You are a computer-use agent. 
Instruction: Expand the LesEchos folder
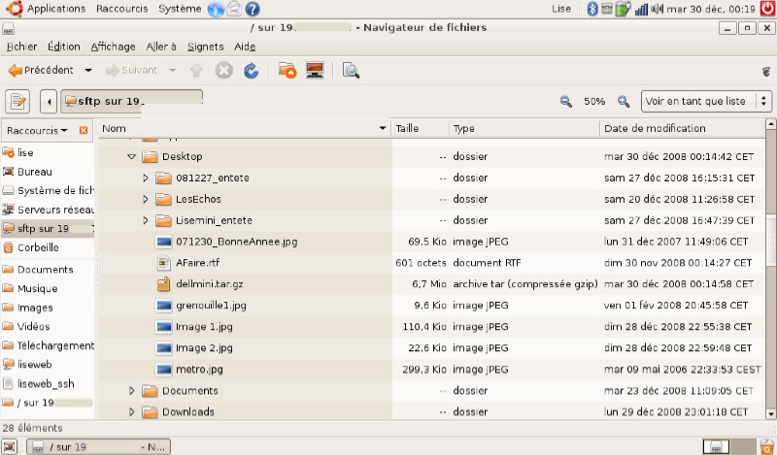tap(146, 199)
